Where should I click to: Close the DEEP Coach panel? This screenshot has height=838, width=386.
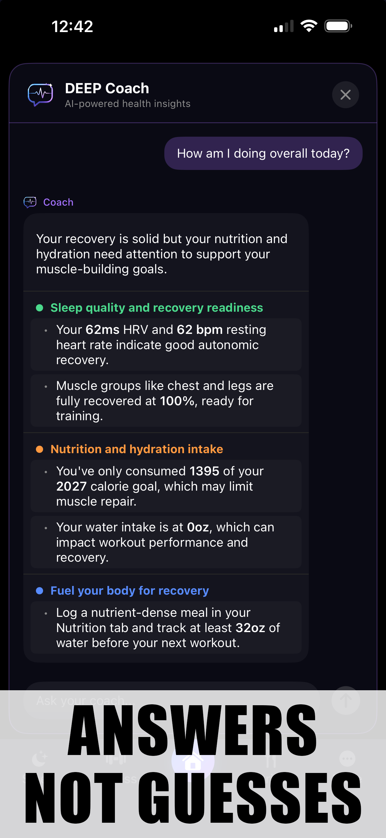pyautogui.click(x=345, y=95)
